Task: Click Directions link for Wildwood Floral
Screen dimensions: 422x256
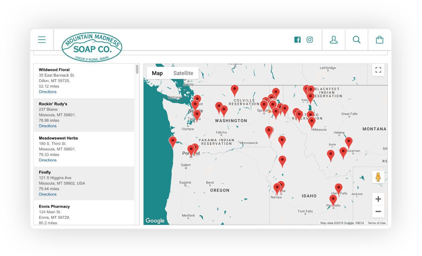Action: 48,92
